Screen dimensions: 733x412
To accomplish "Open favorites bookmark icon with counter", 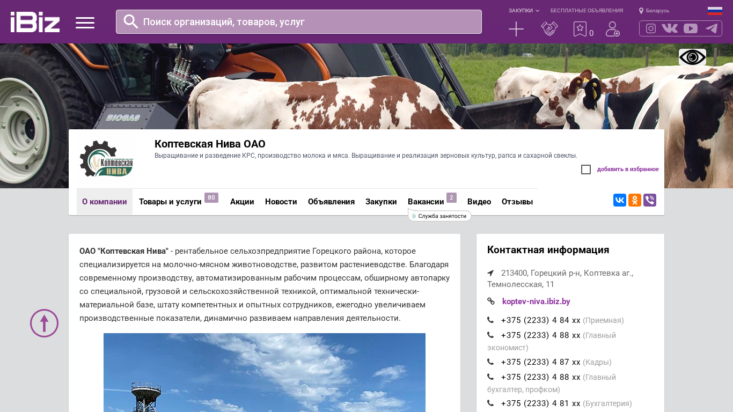I will (x=583, y=29).
